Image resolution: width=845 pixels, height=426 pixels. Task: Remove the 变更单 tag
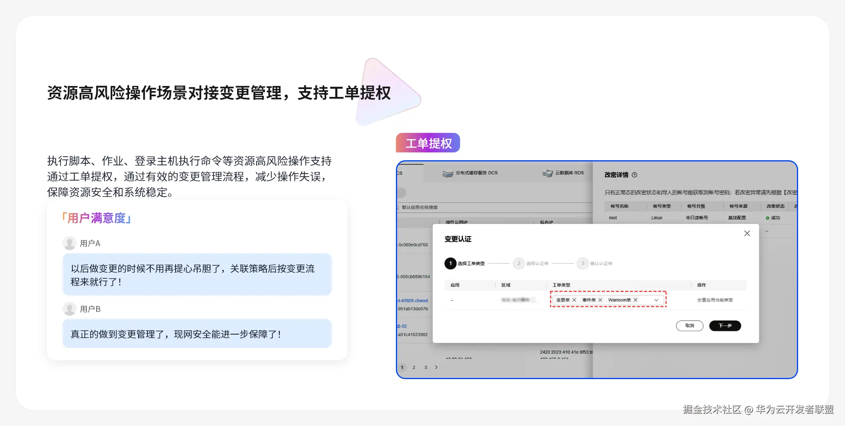click(574, 300)
